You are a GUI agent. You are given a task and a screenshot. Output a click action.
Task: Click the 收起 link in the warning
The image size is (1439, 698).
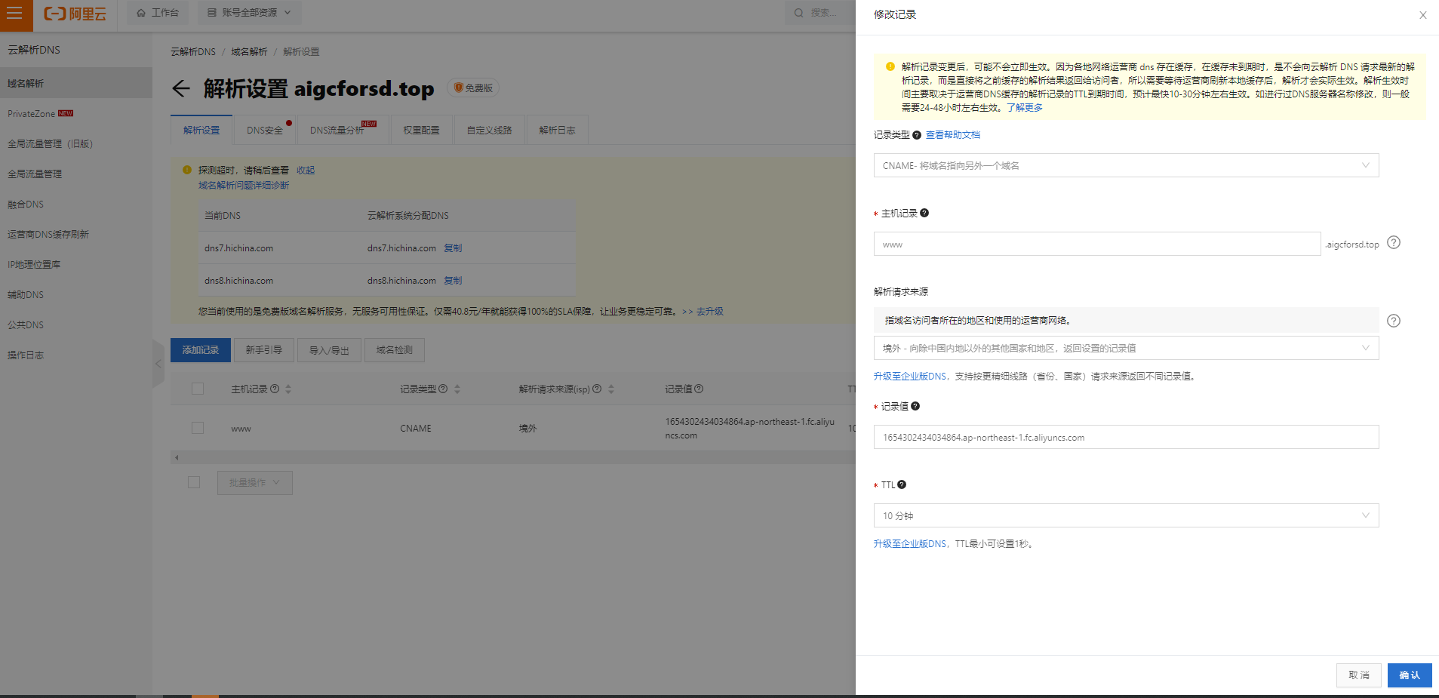point(306,171)
